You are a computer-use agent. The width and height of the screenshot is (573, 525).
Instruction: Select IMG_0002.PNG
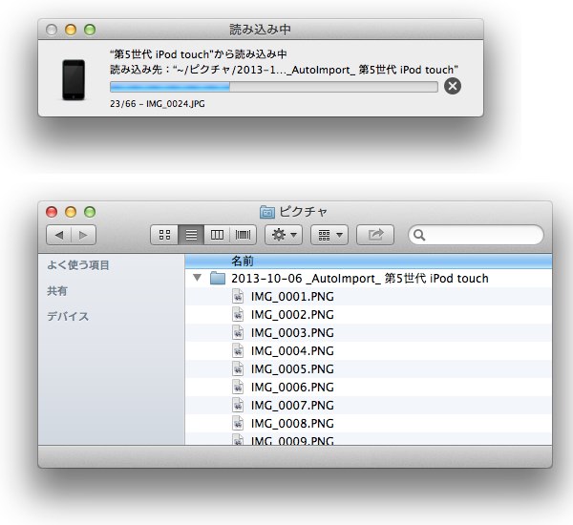point(369,315)
